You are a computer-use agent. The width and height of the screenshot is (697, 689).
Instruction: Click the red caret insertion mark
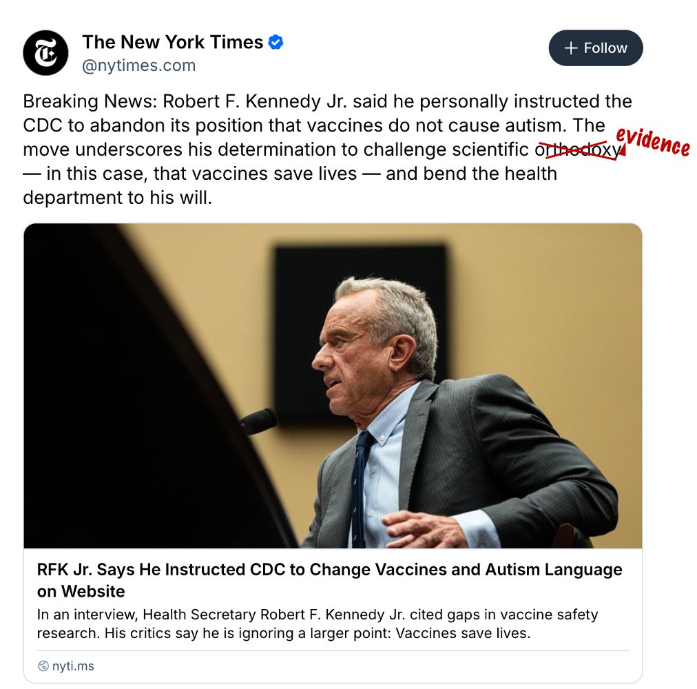pos(623,150)
